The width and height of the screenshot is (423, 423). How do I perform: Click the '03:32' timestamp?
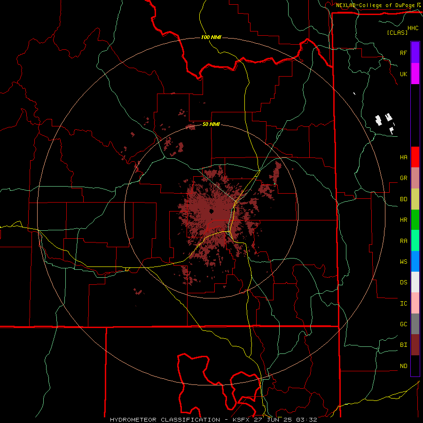click(x=306, y=420)
